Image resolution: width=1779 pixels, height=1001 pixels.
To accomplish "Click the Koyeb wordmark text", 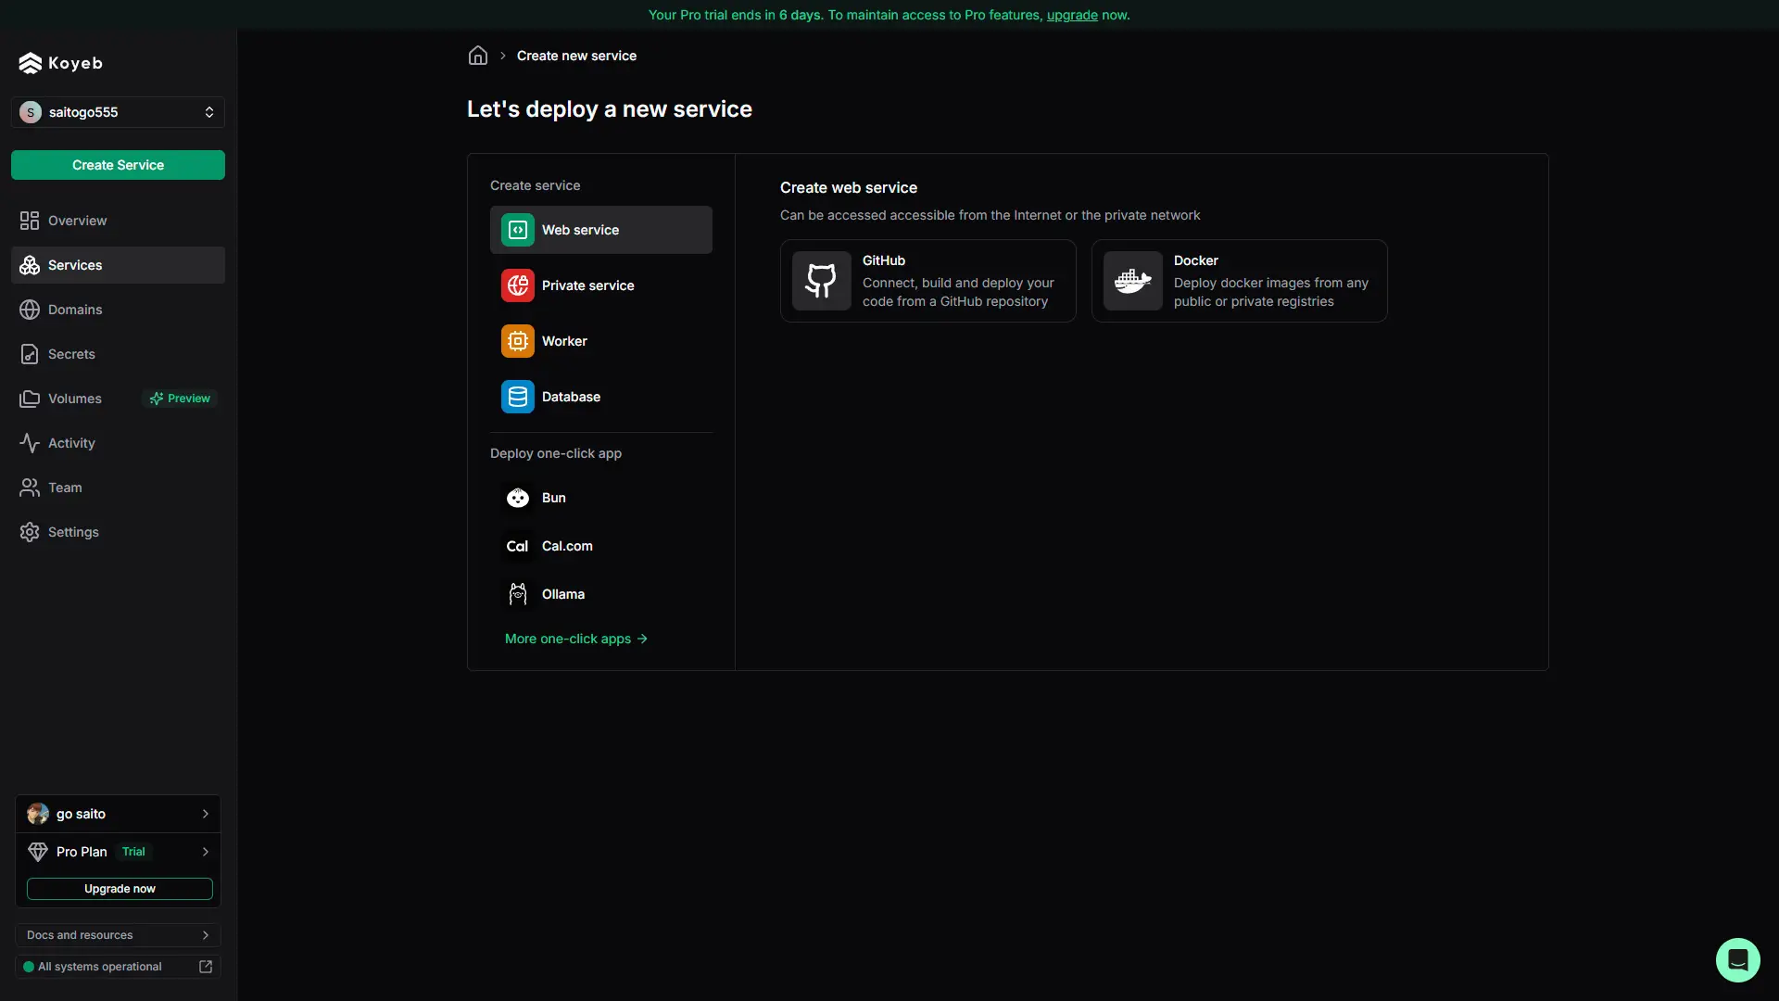I will click(75, 63).
